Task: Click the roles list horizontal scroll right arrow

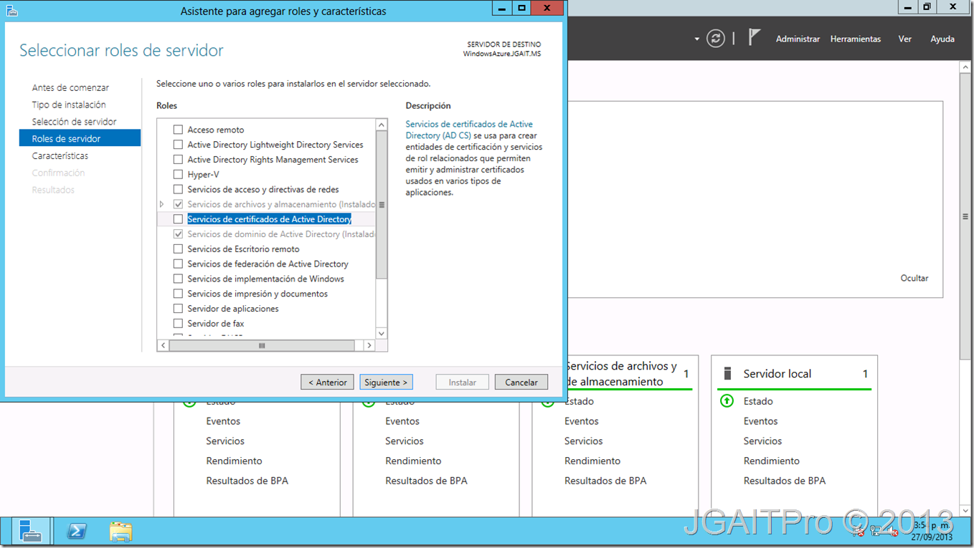Action: [x=369, y=345]
